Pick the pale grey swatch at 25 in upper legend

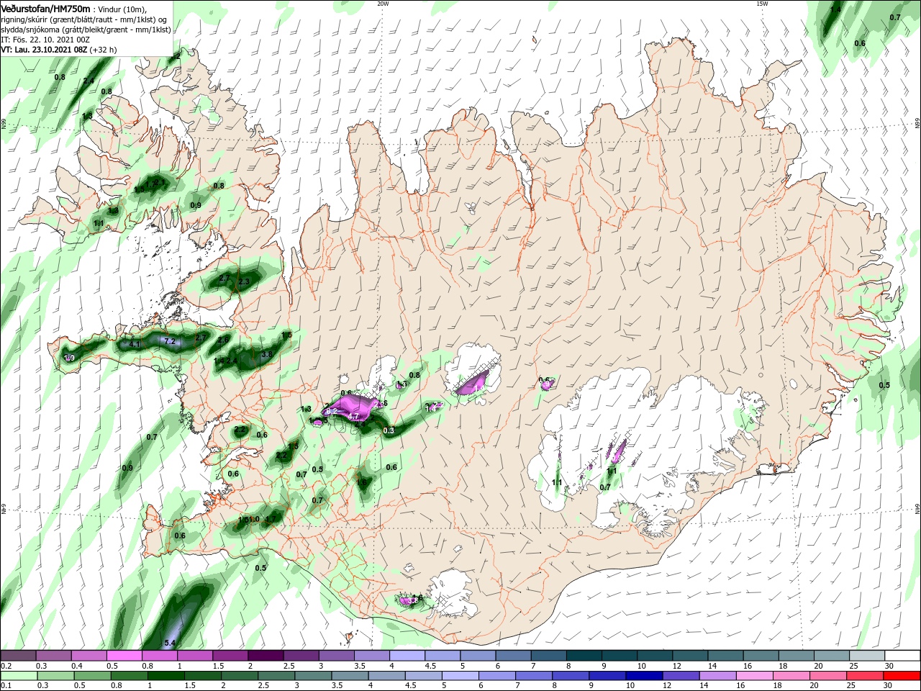tap(867, 656)
